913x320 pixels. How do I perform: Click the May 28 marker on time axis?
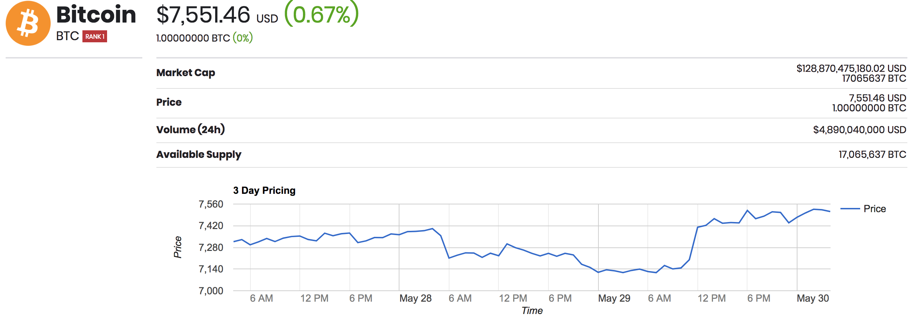tap(415, 299)
